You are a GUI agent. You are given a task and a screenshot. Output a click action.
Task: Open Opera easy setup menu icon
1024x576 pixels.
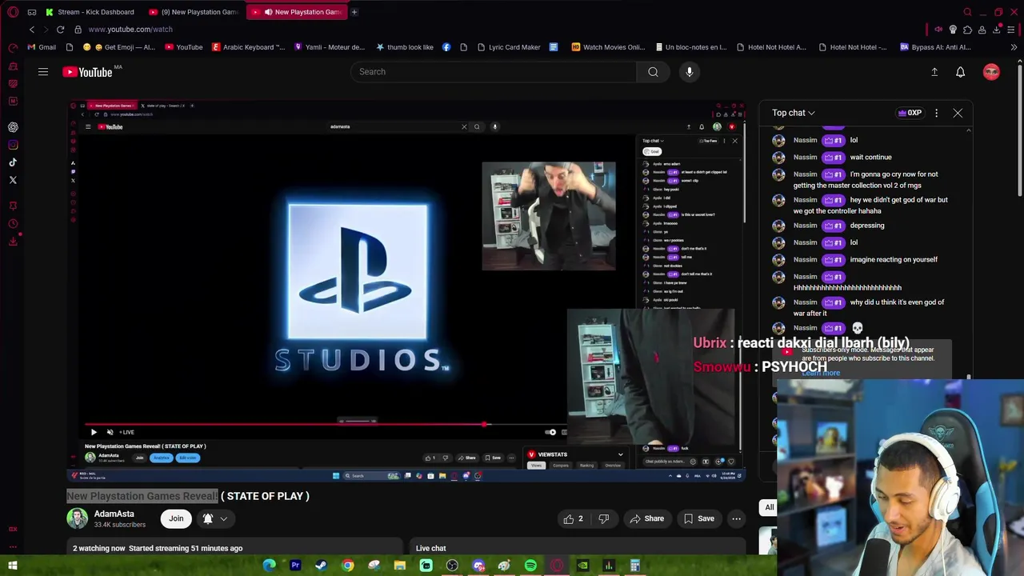(1012, 30)
